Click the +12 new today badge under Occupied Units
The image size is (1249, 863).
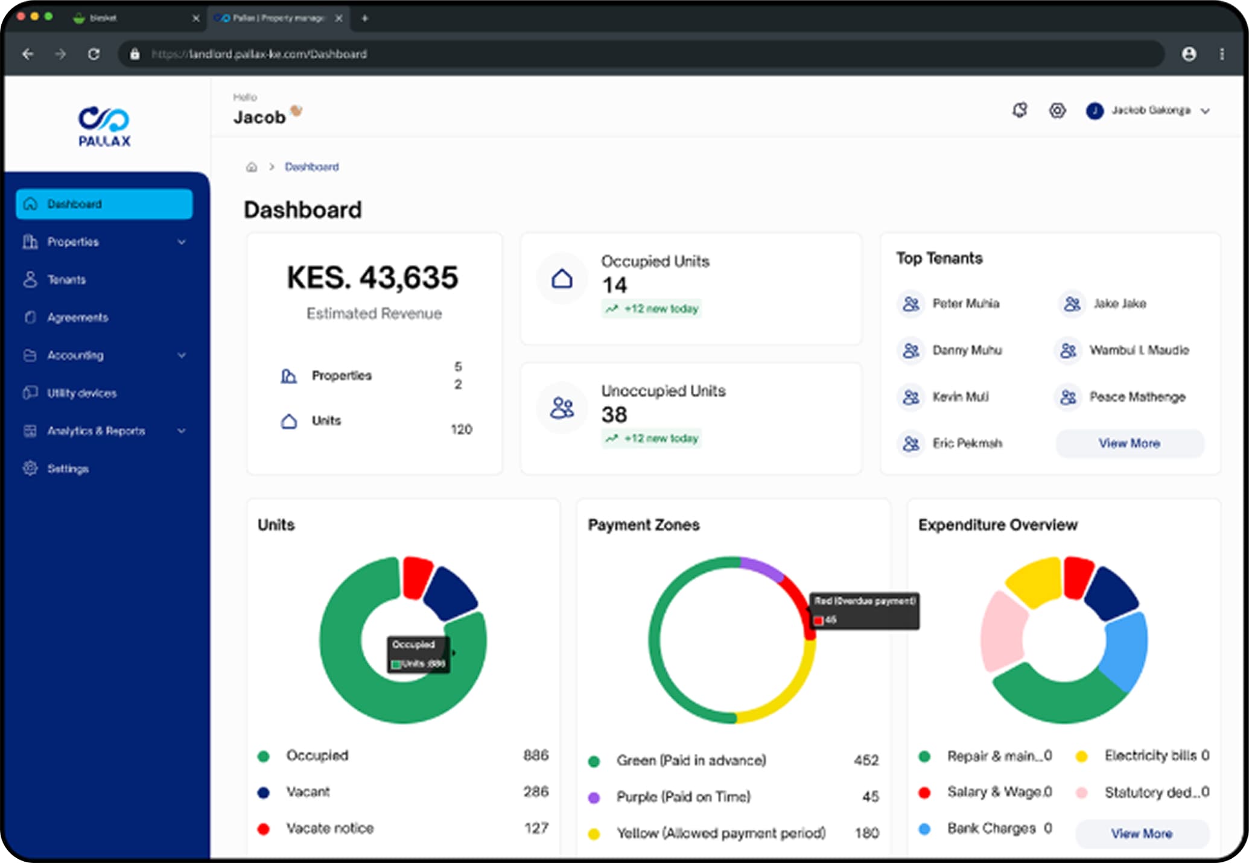coord(652,309)
